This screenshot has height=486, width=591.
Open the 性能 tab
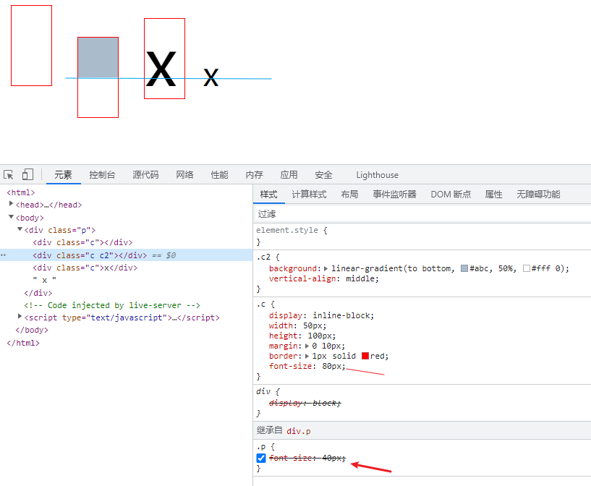(219, 175)
